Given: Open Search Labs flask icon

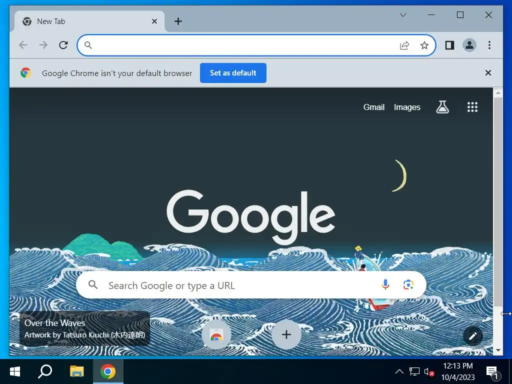Looking at the screenshot, I should click(x=442, y=107).
